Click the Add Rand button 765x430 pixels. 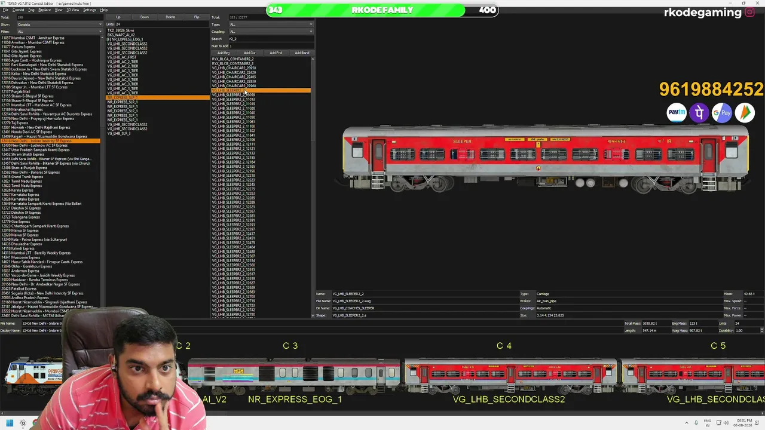coord(302,53)
